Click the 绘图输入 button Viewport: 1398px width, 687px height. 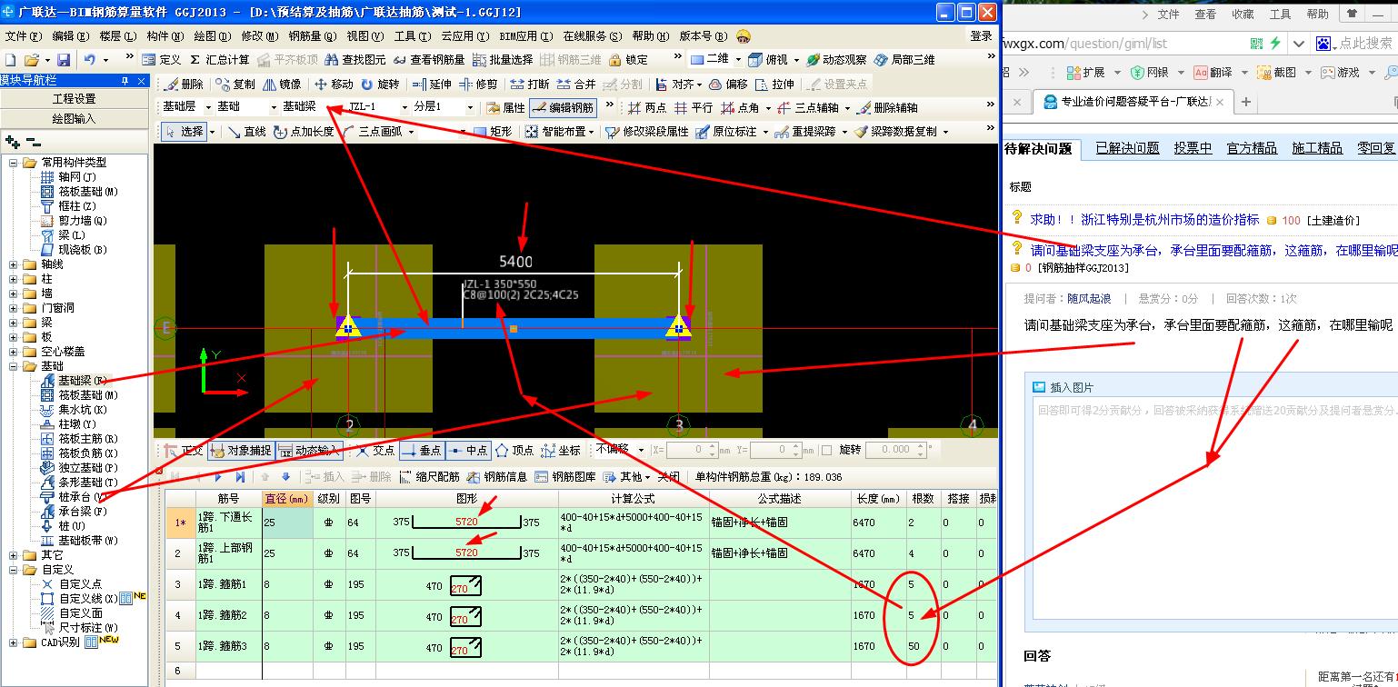pos(74,118)
